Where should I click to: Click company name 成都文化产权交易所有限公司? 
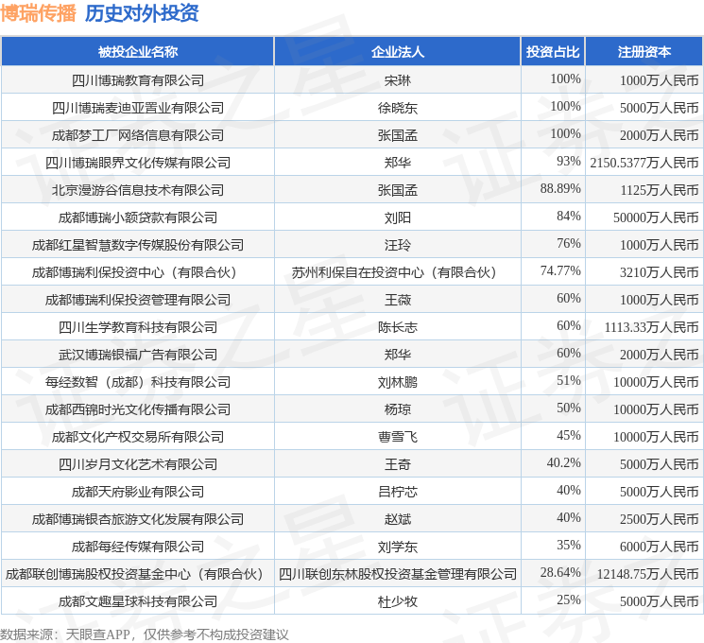coord(138,437)
